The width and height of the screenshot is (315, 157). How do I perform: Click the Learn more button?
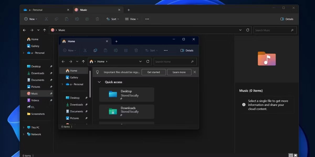[x=179, y=72]
